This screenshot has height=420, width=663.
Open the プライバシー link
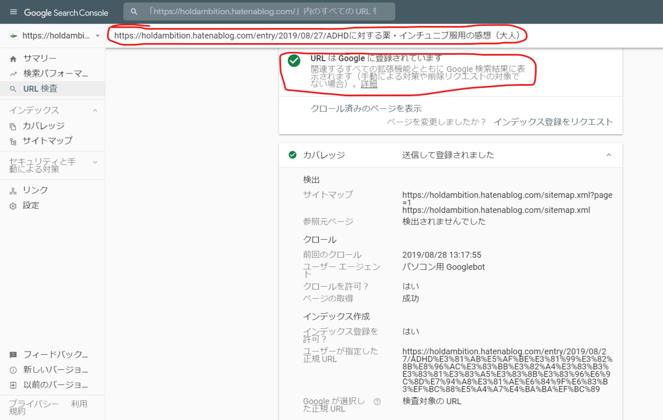coord(34,404)
